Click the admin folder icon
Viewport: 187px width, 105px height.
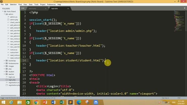pos(7,14)
